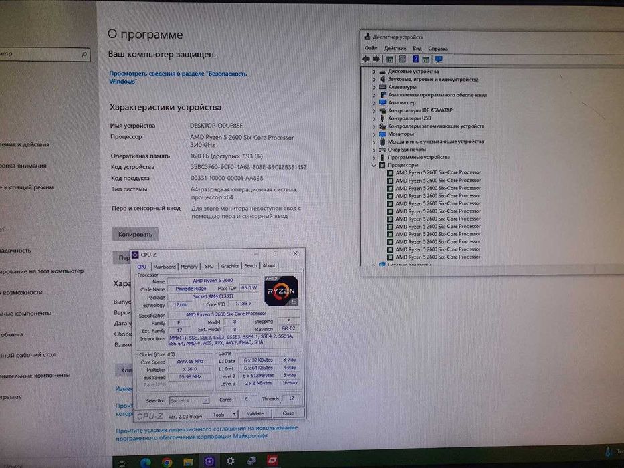Screen dimensions: 624x468
Task: Click the Core Speed value 3599.16 MHz
Action: [x=190, y=361]
